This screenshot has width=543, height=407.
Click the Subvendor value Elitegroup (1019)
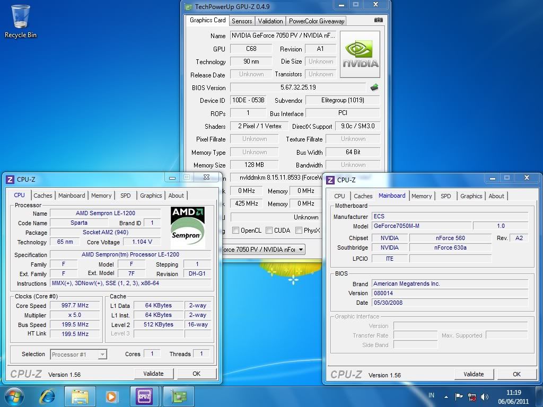tap(343, 100)
